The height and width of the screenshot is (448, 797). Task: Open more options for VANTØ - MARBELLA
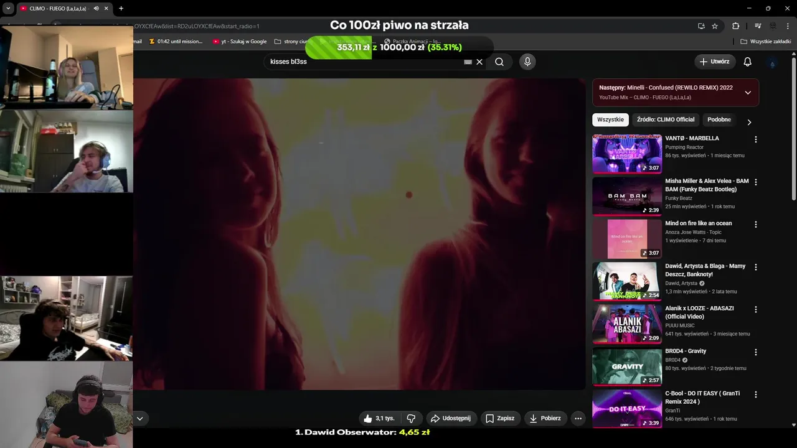pos(756,139)
